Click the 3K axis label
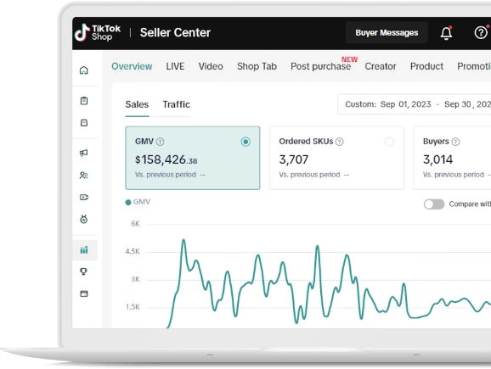Viewport: 491px width, 369px height. point(135,279)
